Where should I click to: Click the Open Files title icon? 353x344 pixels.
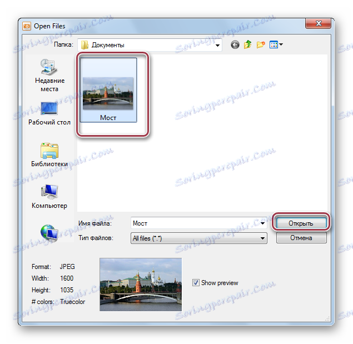tap(27, 26)
